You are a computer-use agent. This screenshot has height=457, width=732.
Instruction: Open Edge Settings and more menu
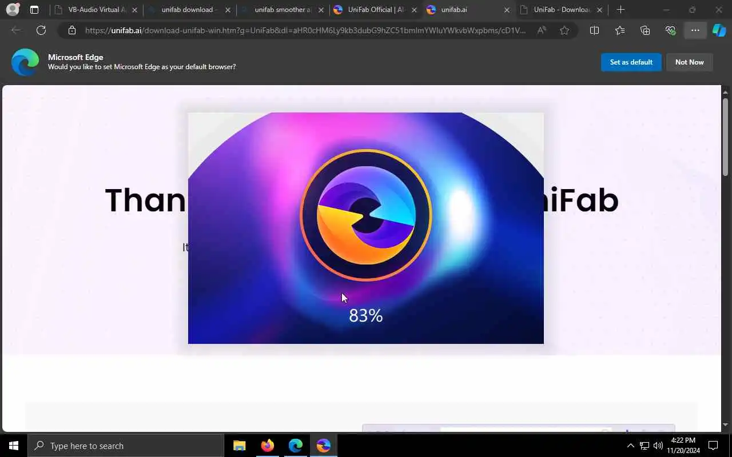(x=695, y=30)
